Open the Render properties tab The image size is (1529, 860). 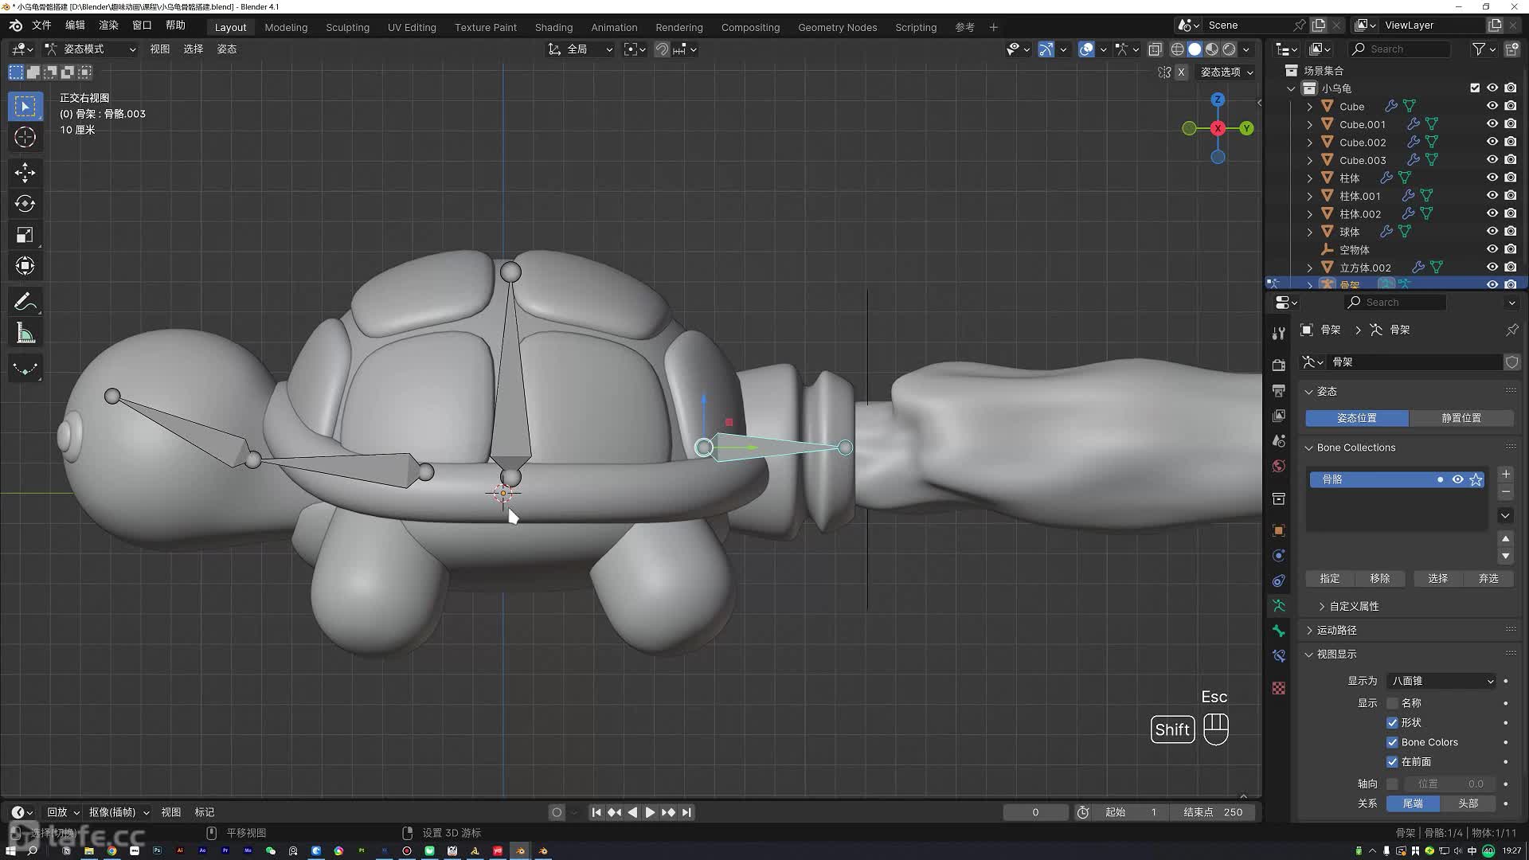point(1278,365)
